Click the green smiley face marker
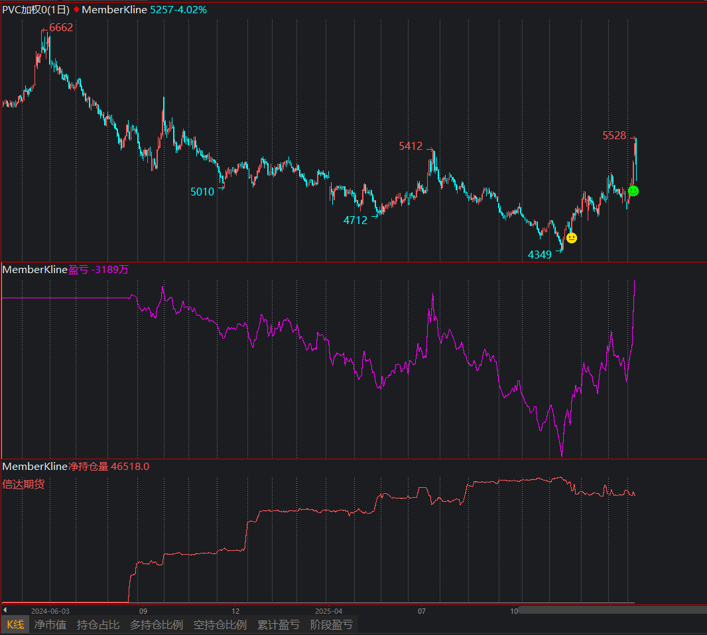The height and width of the screenshot is (635, 707). click(633, 191)
